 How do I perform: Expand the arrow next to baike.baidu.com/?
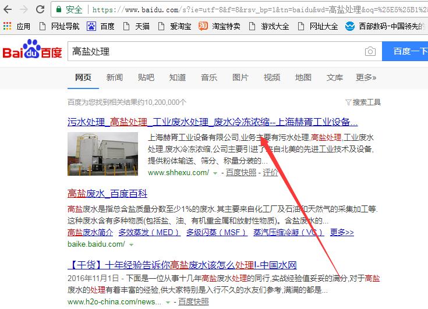[x=131, y=244]
